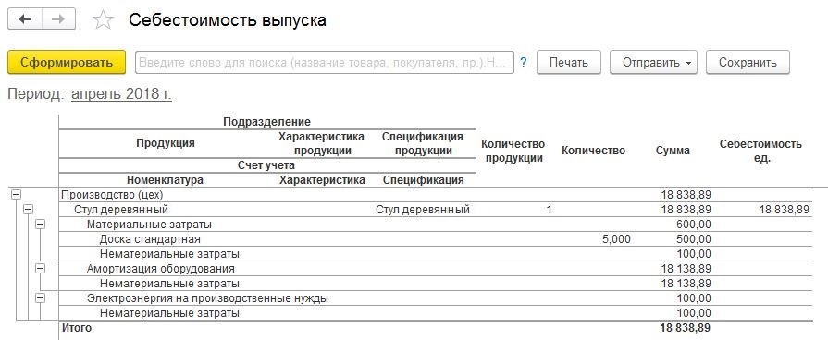Click the Сумма column header
828x340 pixels.
(673, 151)
